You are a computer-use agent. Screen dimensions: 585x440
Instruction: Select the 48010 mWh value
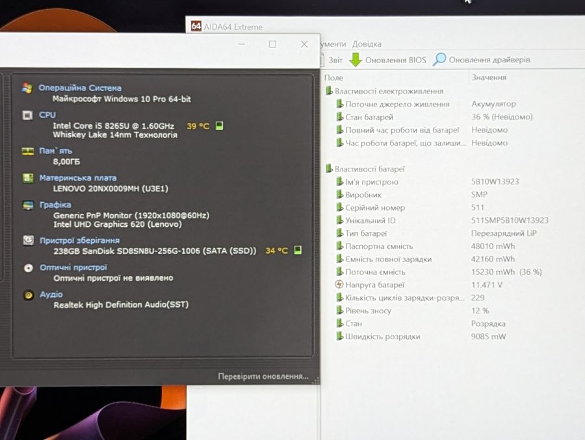tap(493, 246)
